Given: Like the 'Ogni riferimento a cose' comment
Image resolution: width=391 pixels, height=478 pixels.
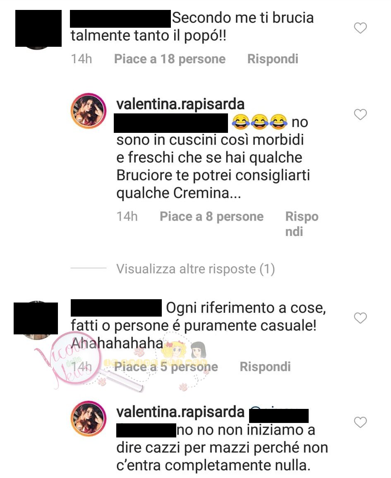Looking at the screenshot, I should coord(360,318).
